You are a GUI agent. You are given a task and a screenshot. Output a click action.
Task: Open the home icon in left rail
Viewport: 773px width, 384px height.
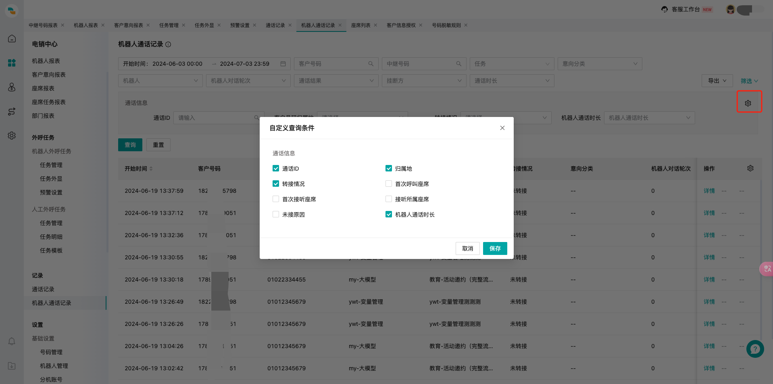12,39
